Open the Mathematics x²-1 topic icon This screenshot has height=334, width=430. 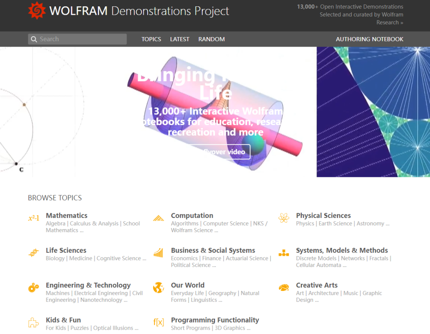34,218
